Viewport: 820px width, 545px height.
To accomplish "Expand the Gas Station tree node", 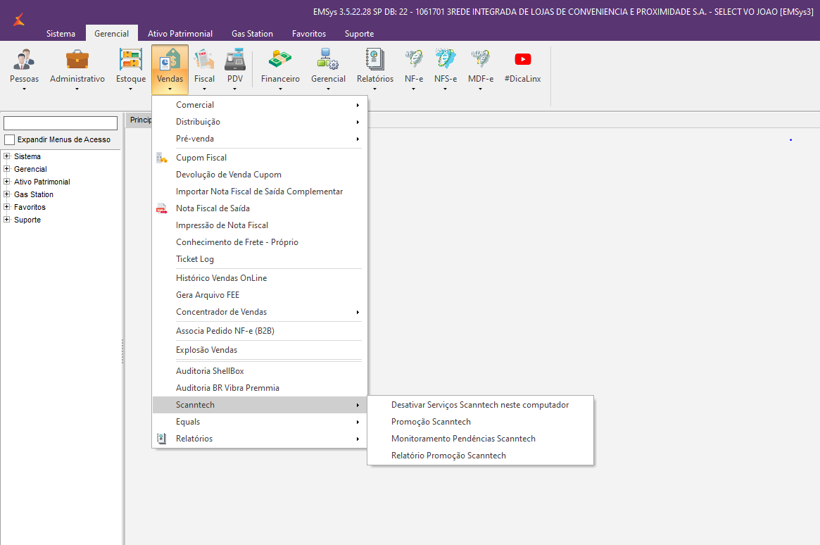I will click(7, 194).
